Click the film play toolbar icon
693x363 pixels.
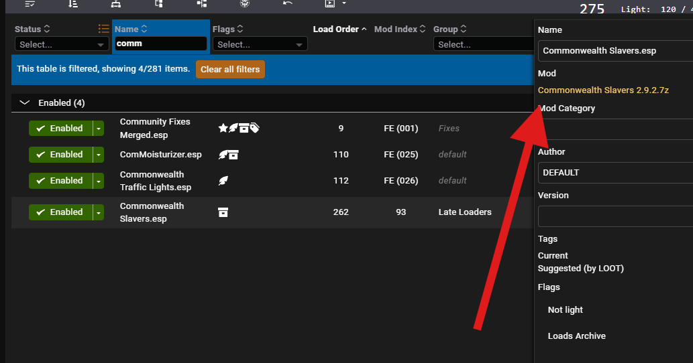coord(329,4)
